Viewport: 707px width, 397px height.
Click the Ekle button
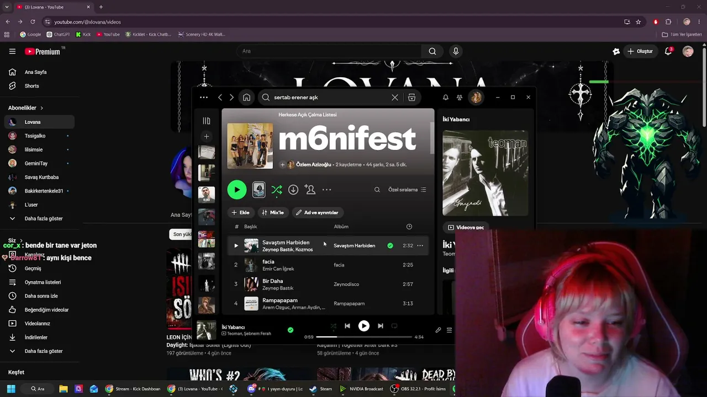(241, 212)
